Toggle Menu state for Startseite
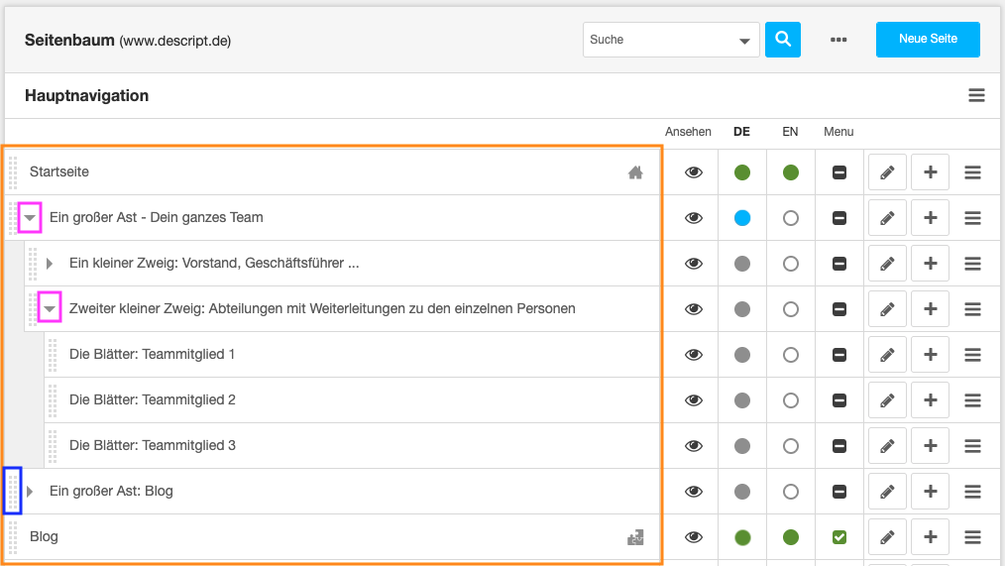 (839, 172)
